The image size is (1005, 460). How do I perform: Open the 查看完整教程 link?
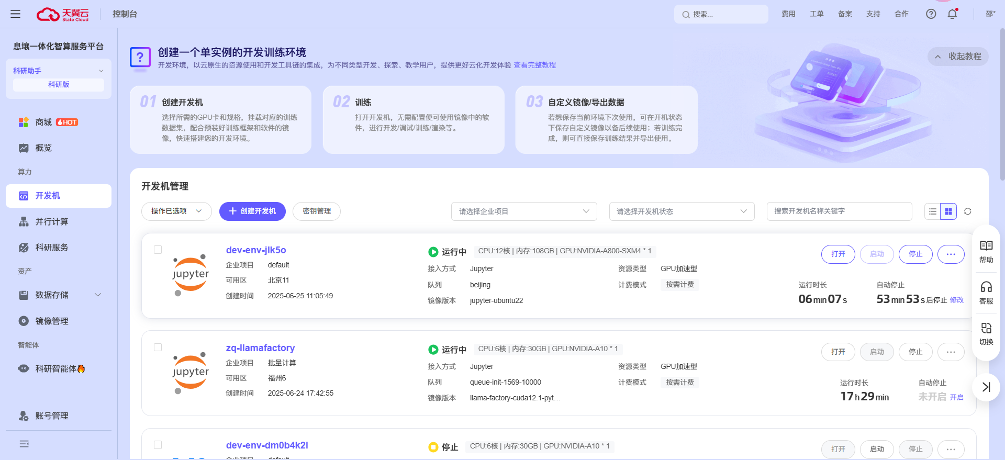[x=534, y=65]
